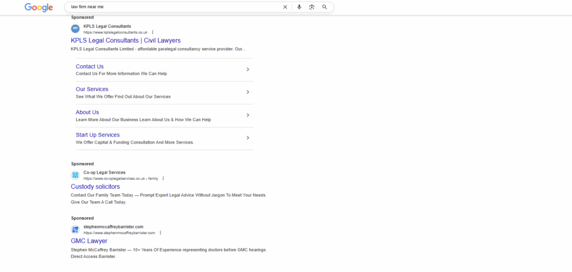The width and height of the screenshot is (572, 272).
Task: Open the About Us sitelink
Action: [87, 112]
